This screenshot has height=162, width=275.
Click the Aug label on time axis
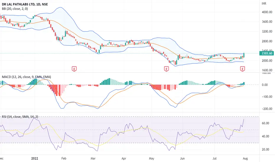tap(245, 158)
